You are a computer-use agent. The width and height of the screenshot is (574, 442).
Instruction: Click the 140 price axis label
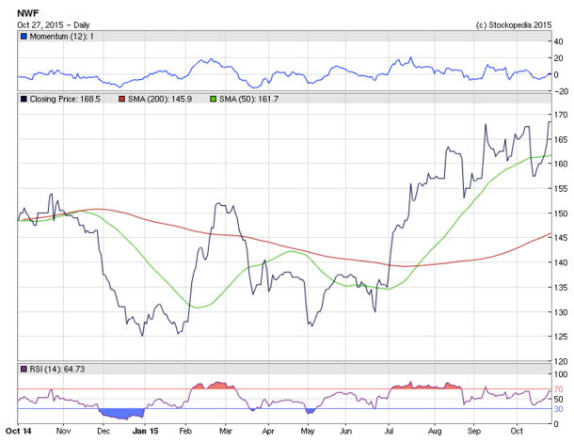coord(561,262)
